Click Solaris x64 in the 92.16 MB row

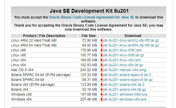tap(19, 90)
